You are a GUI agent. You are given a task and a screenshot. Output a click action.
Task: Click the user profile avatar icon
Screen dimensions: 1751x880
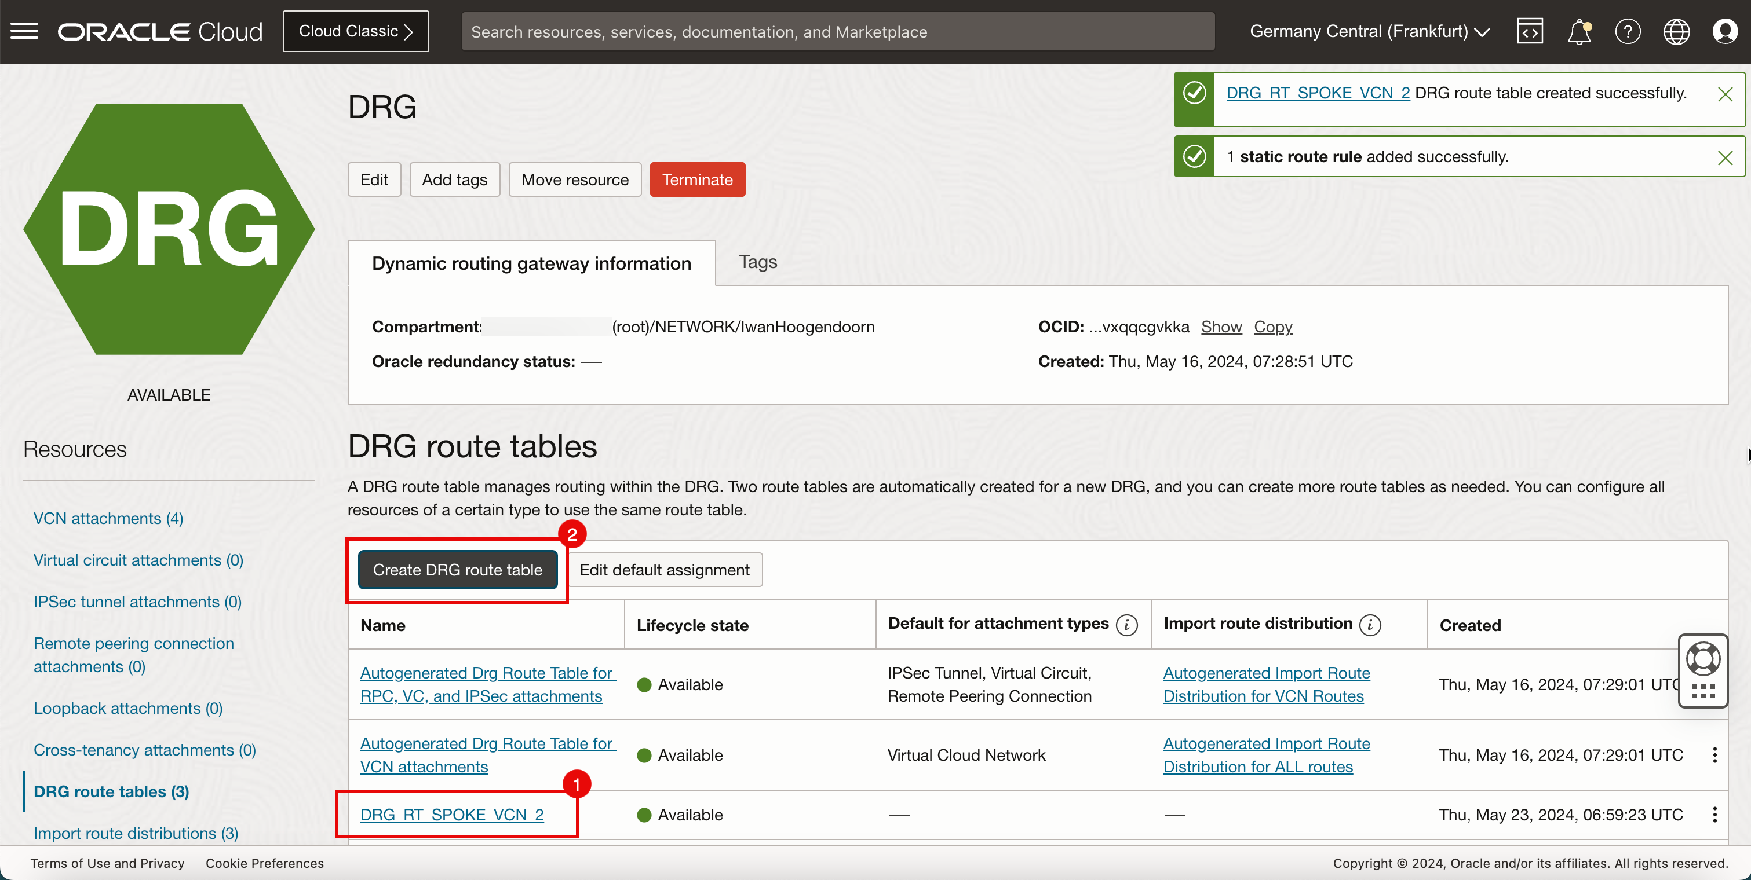(x=1725, y=31)
